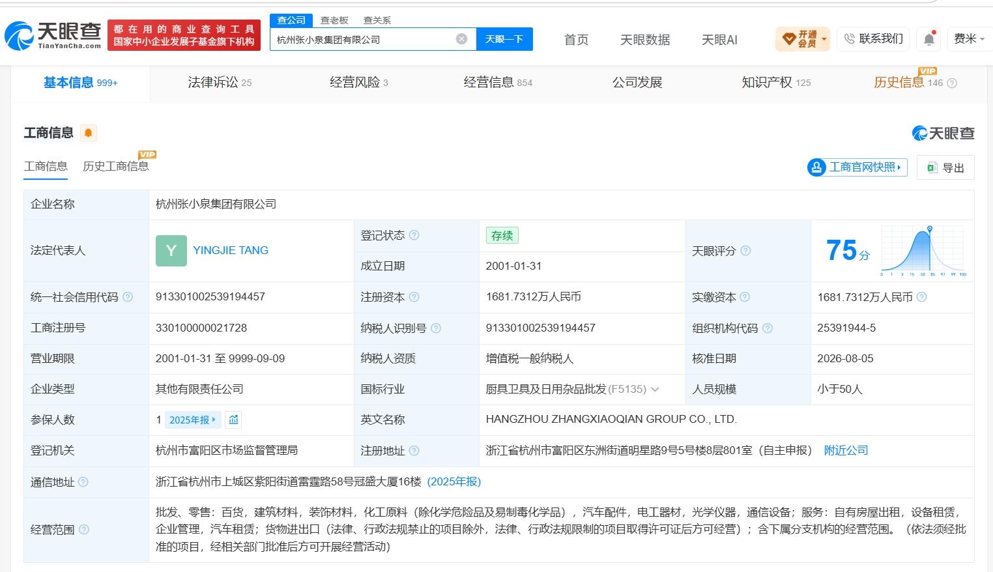The image size is (993, 572).
Task: Open the 知识产权 tab
Action: 776,83
